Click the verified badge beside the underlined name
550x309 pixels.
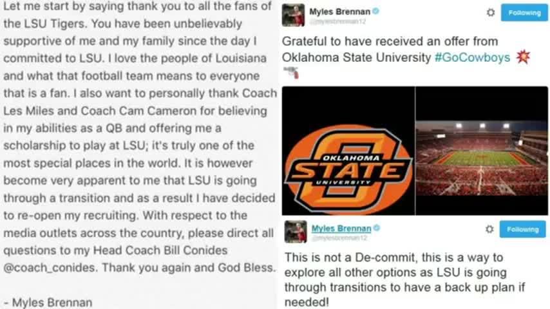click(x=377, y=228)
